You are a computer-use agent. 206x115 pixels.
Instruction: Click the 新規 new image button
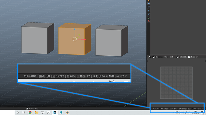pyautogui.click(x=184, y=57)
